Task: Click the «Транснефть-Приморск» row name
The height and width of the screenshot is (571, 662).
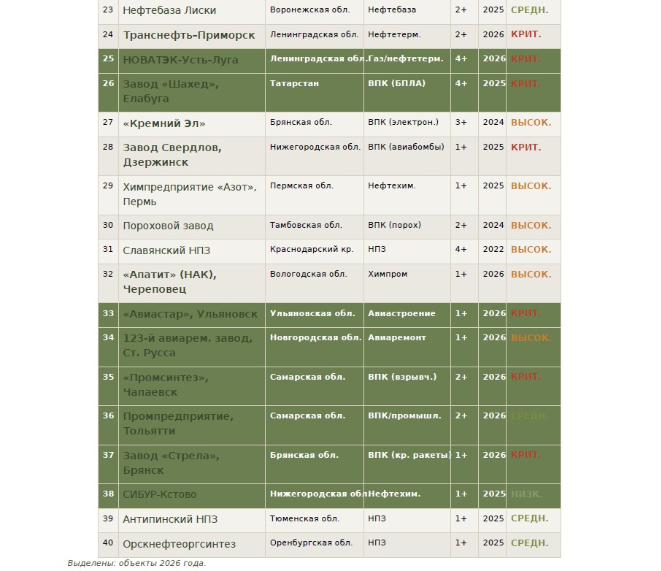Action: tap(188, 35)
